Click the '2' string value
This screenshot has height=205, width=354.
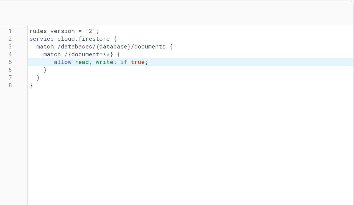(91, 31)
